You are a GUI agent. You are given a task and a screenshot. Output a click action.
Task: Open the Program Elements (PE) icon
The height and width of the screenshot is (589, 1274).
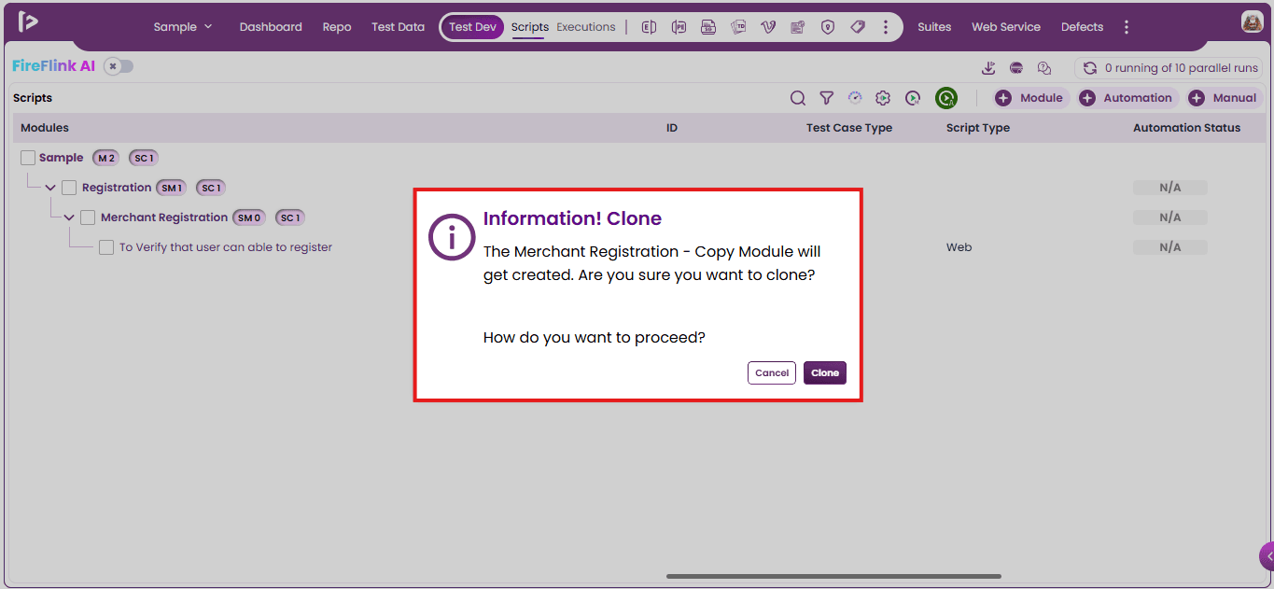pos(679,27)
